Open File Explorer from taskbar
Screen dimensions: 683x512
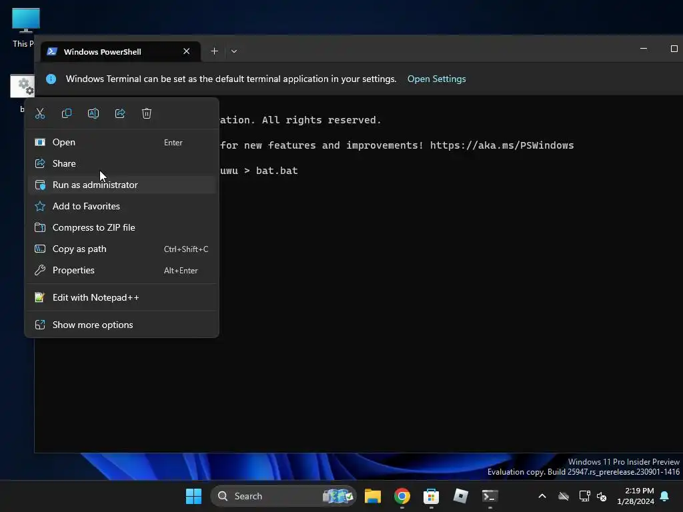pos(373,496)
